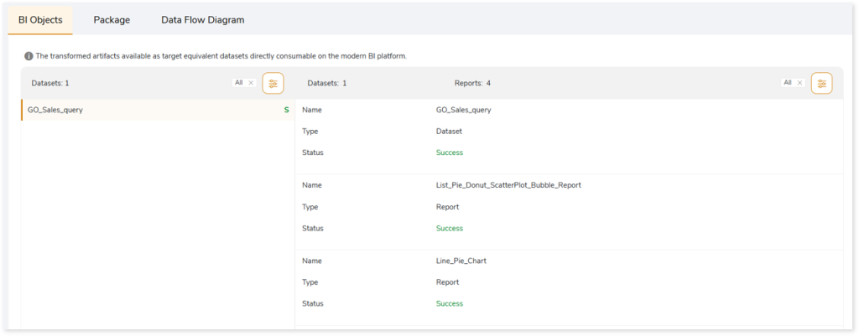Select GO_Sales_query in the datasets list
Image resolution: width=859 pixels, height=336 pixels.
pos(55,110)
